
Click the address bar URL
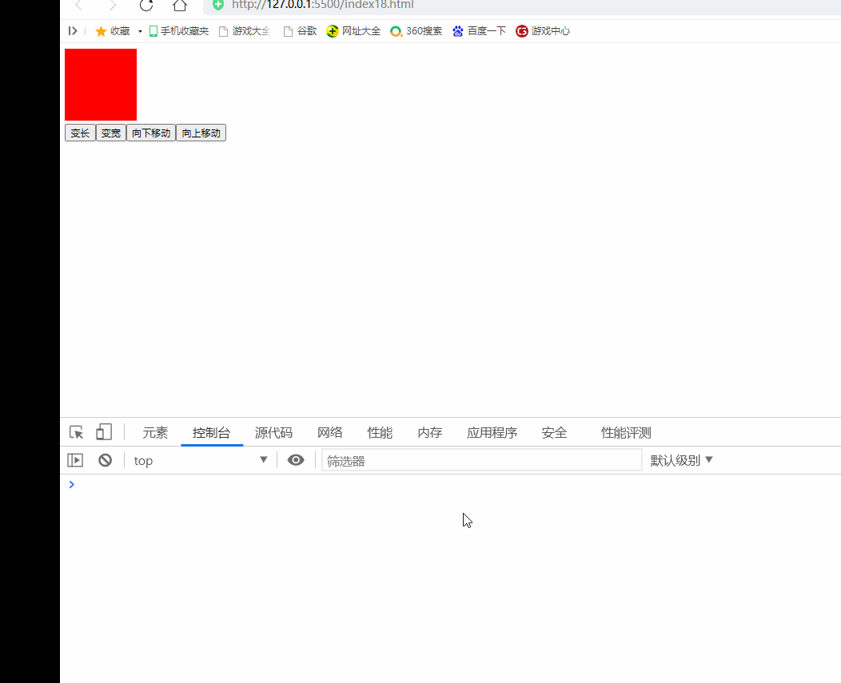point(322,5)
